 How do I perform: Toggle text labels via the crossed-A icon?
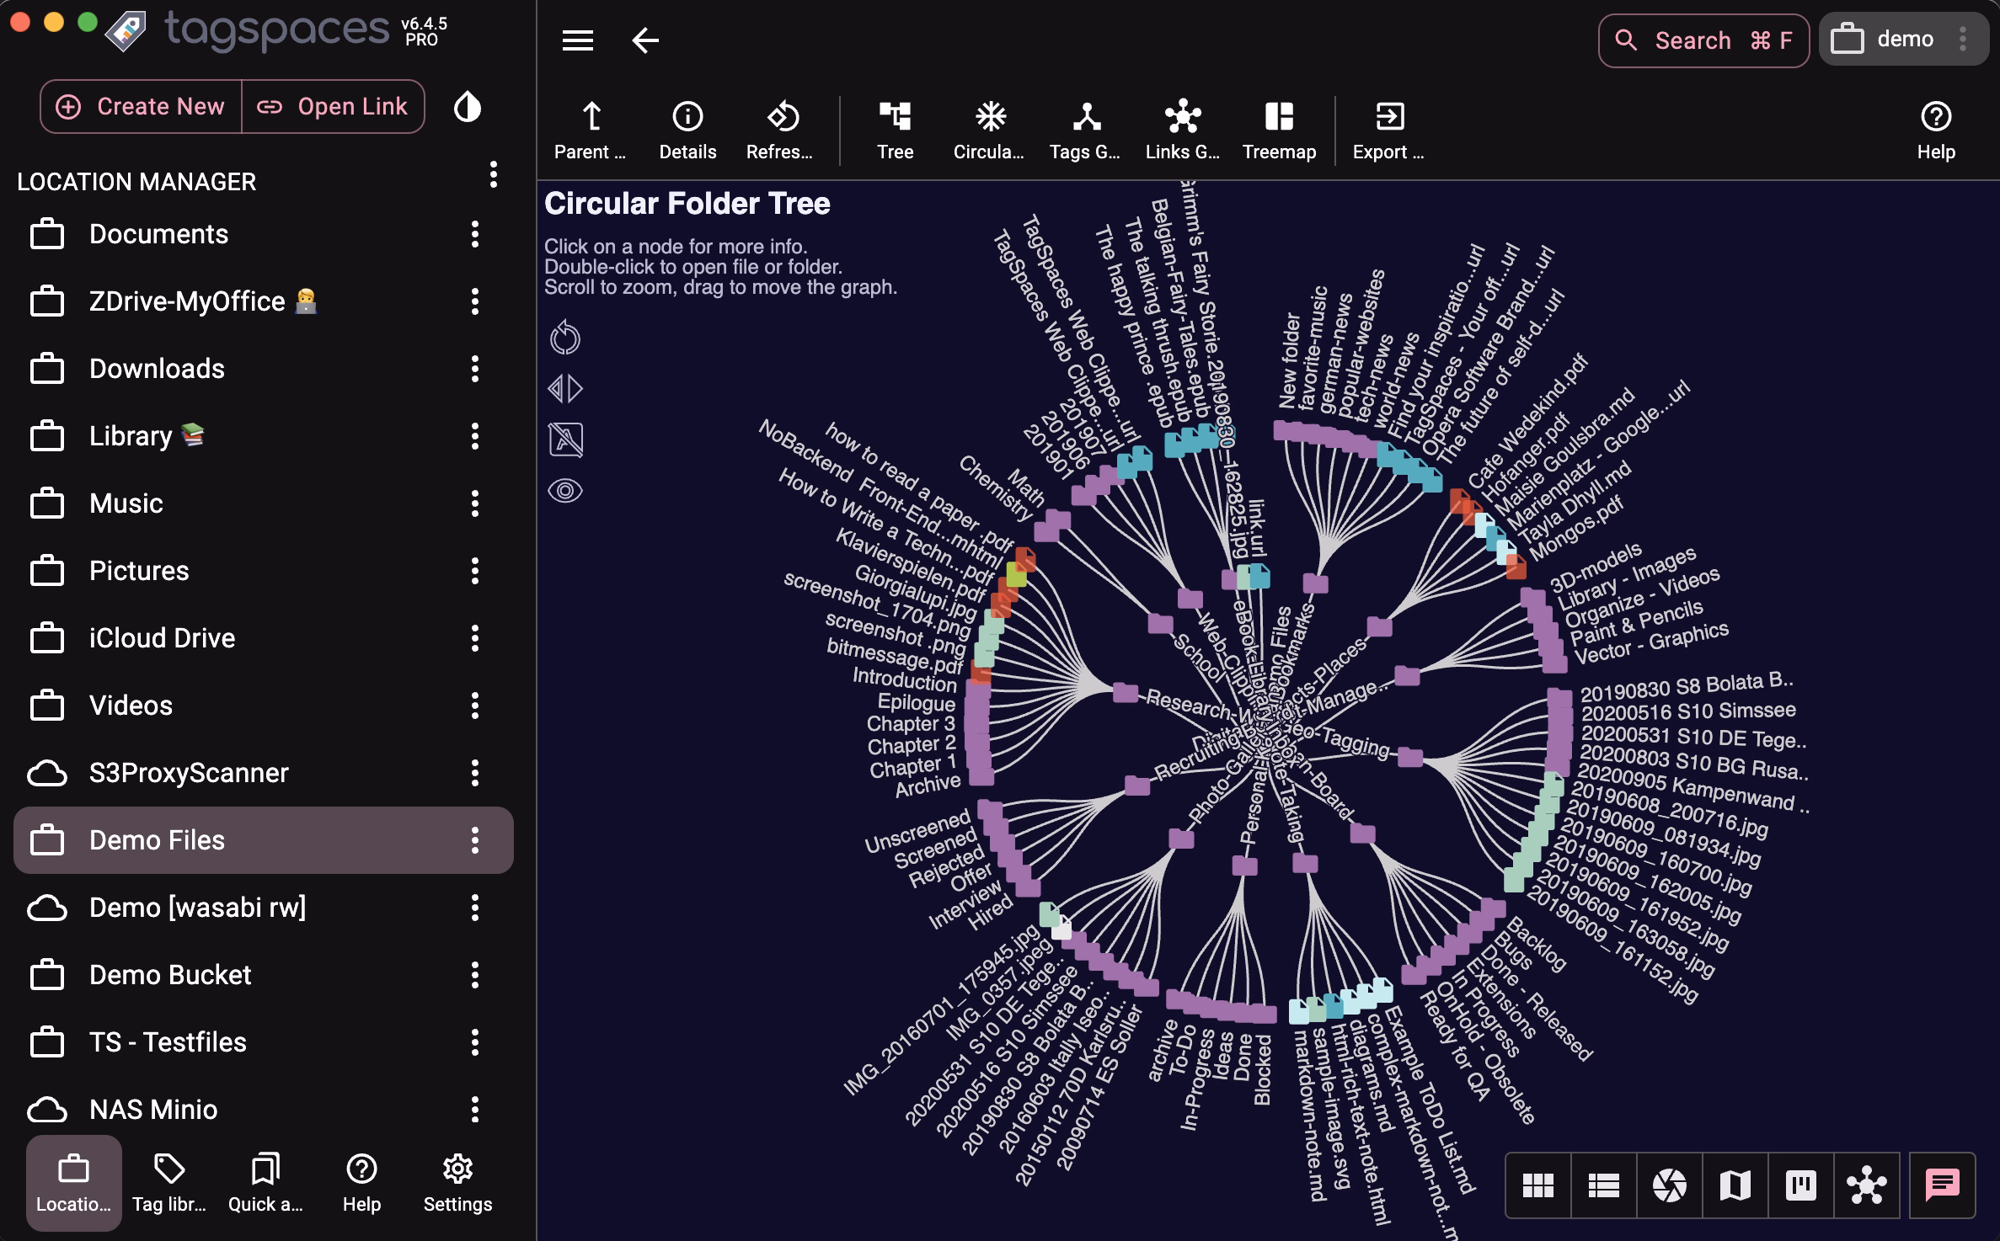[x=566, y=439]
